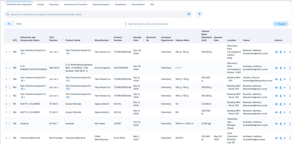Select the Mine filter toggle
Screen dimensions: 292x145
(x=19, y=24)
